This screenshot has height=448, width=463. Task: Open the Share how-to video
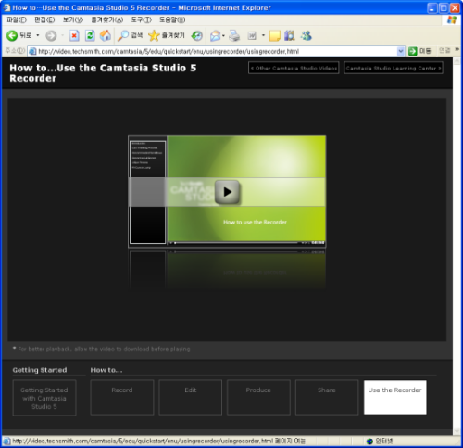[327, 398]
